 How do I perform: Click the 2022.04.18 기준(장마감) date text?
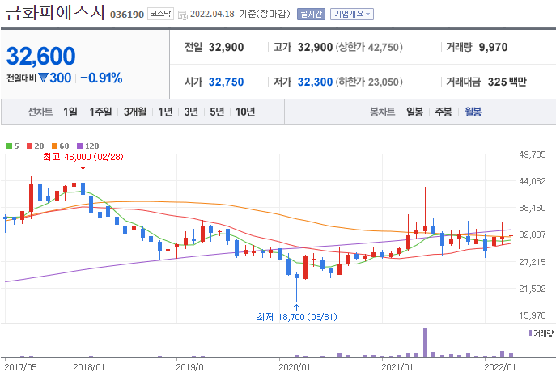tap(240, 14)
